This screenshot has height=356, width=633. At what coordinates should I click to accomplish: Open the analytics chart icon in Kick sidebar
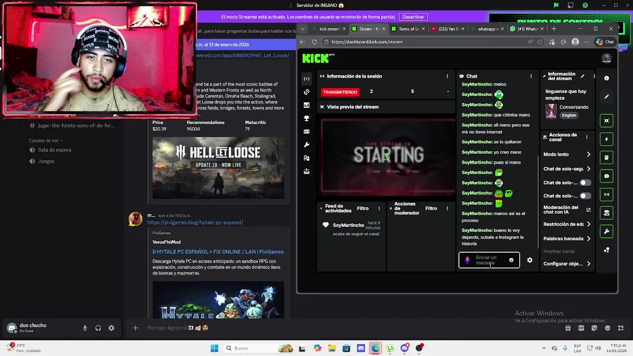(307, 105)
